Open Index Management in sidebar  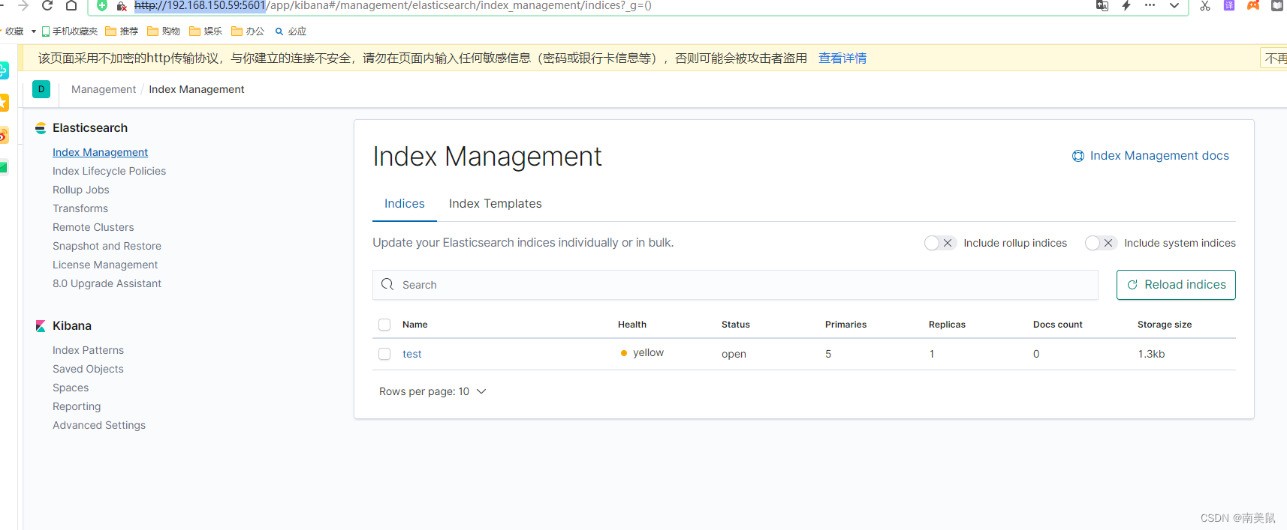[100, 152]
